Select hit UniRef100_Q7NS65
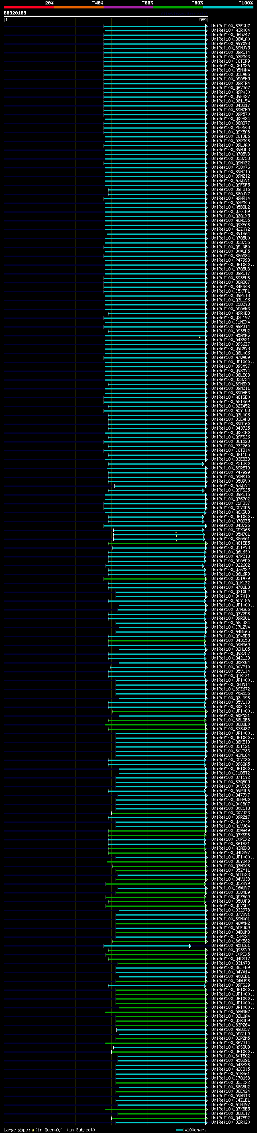The width and height of the screenshot is (257, 1133). (230, 610)
